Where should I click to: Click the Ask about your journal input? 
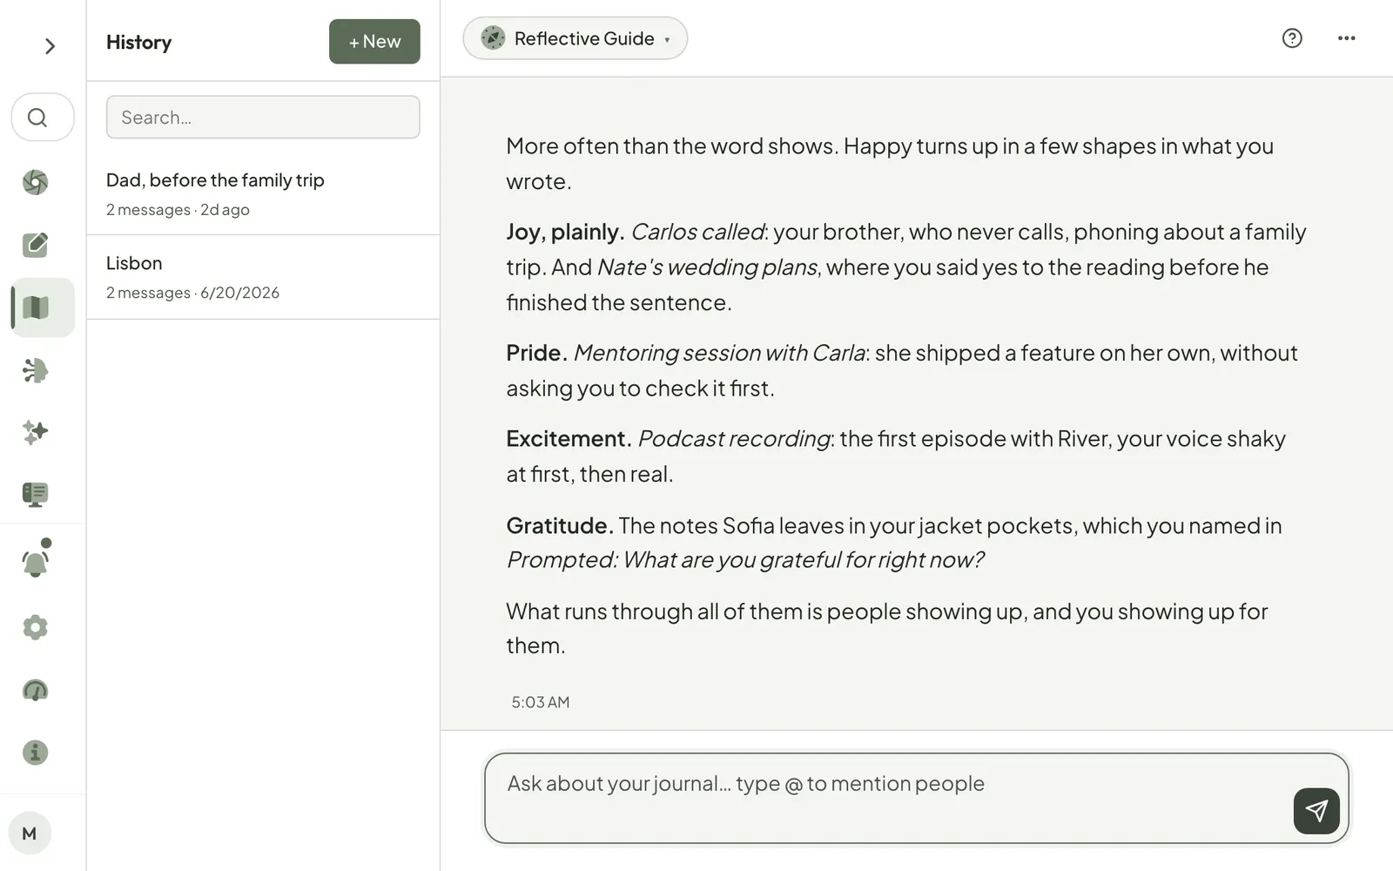click(x=917, y=798)
